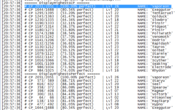This screenshot has height=110, width=181.
Task: Click the CP value '1245/1363'
Action: click(x=44, y=16)
